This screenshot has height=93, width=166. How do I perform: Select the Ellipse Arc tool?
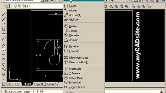(x=4, y=64)
